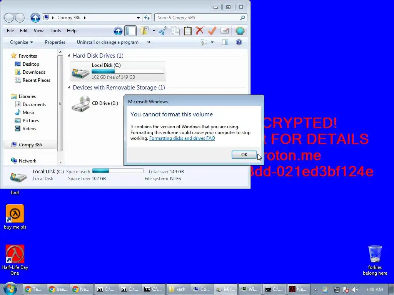Click the speaker volume tray icon
394x295 pixels.
[x=355, y=290]
